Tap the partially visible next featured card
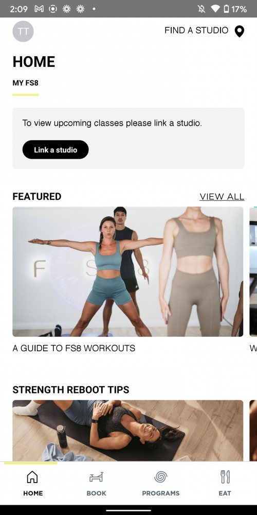The width and height of the screenshot is (257, 515). pos(253,271)
